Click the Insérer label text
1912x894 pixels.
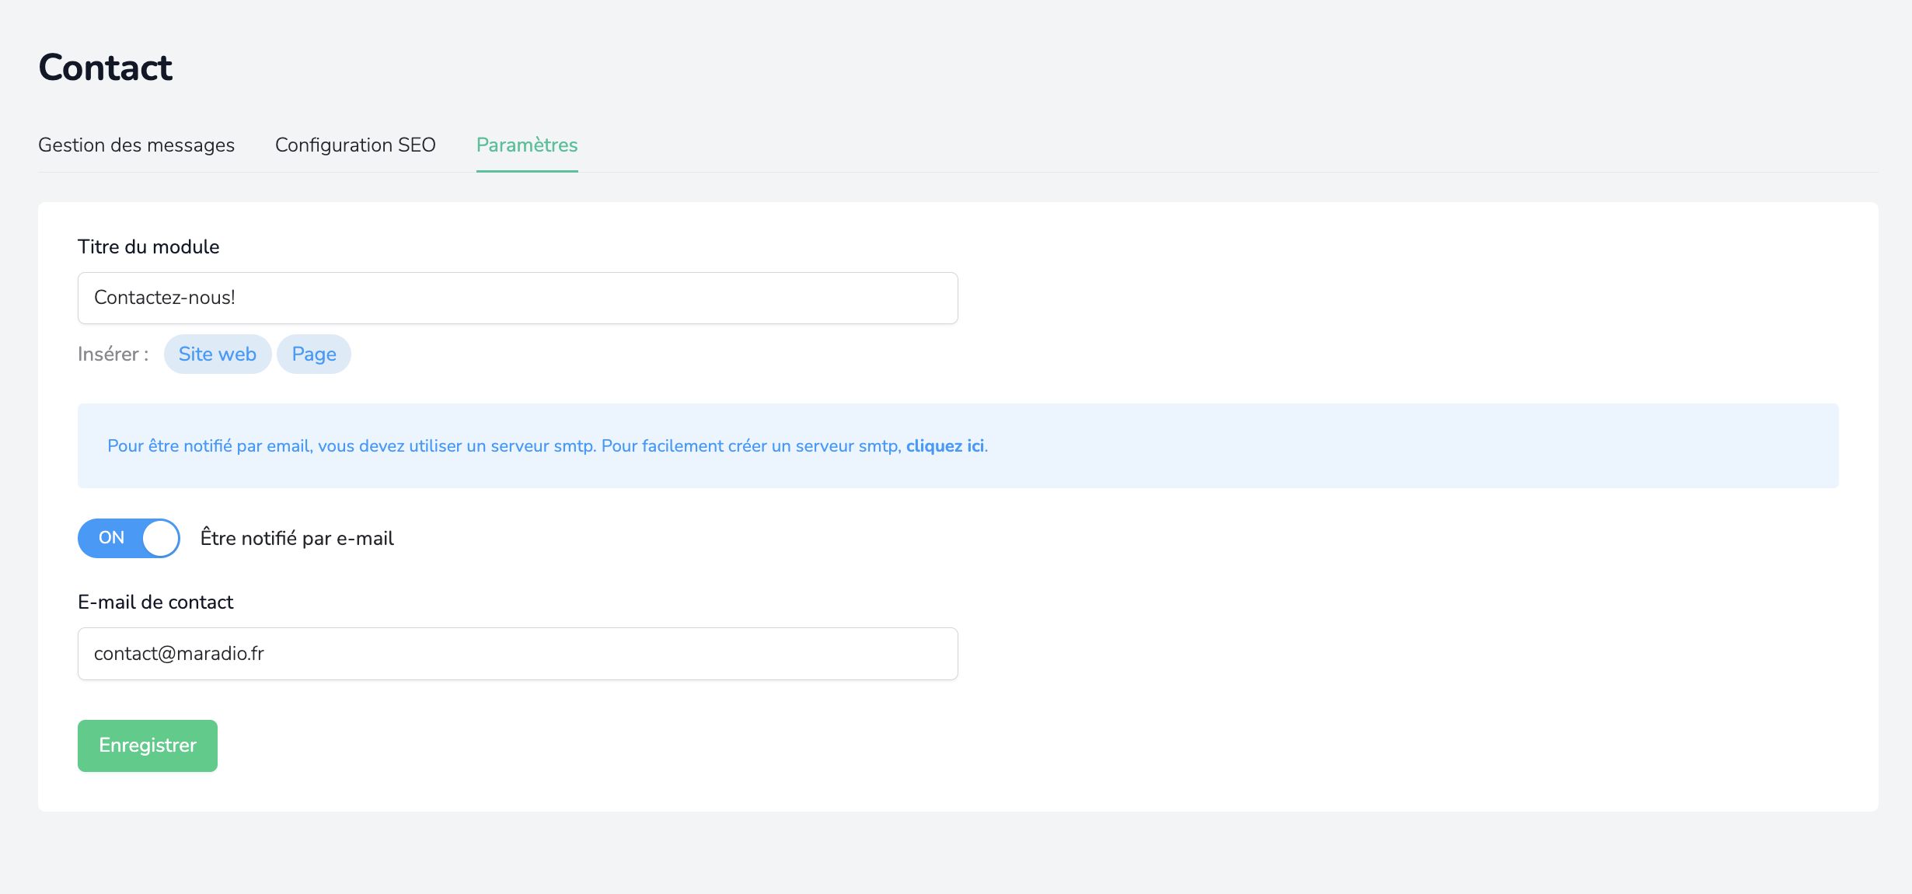(113, 354)
